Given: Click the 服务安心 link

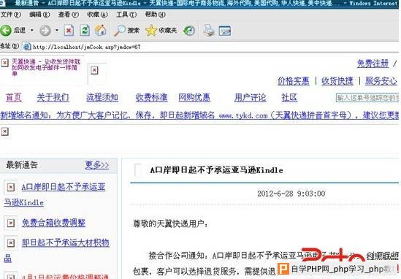Looking at the screenshot, I should click(381, 81).
